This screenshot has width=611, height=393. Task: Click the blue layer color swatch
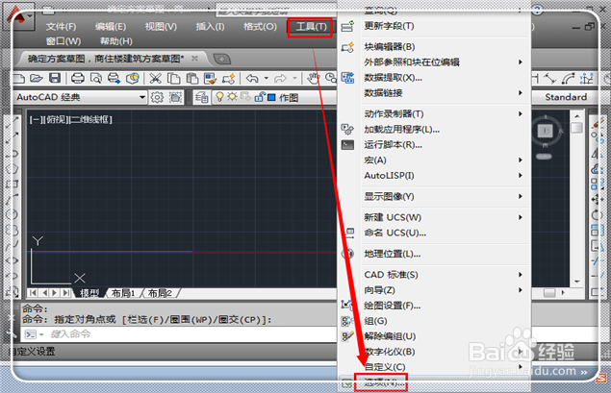271,97
